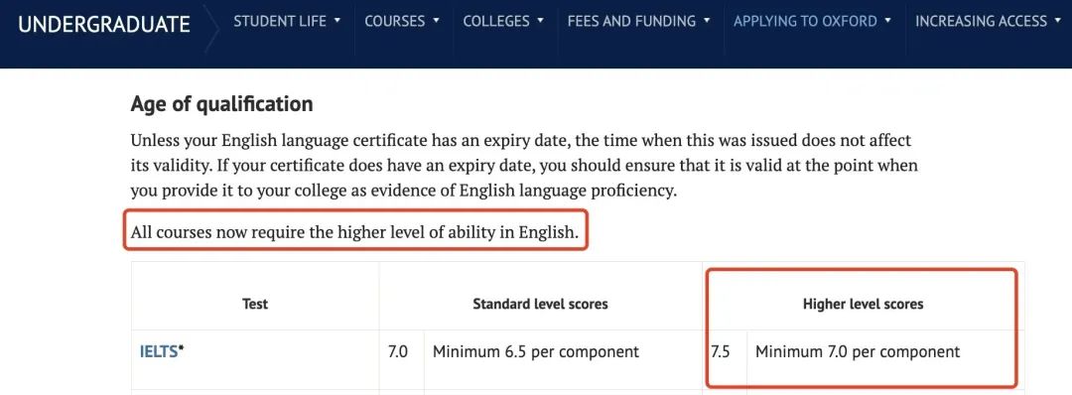Expand the Increasing Access dropdown arrow
The image size is (1072, 395).
[x=1059, y=21]
